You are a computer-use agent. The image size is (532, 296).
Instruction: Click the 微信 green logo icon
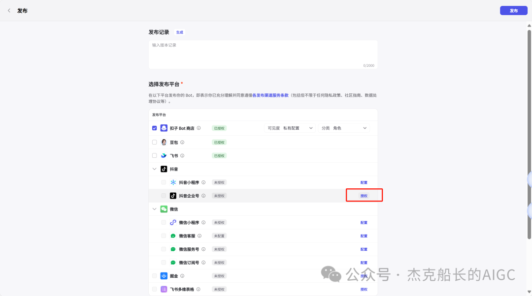point(164,209)
